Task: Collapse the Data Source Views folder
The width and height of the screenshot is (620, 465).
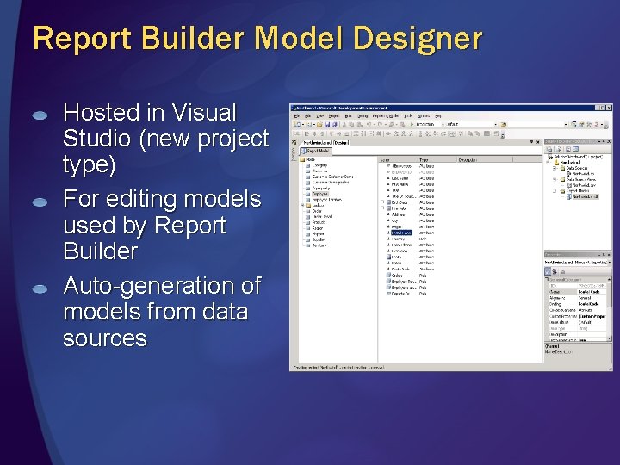Action: 555,179
